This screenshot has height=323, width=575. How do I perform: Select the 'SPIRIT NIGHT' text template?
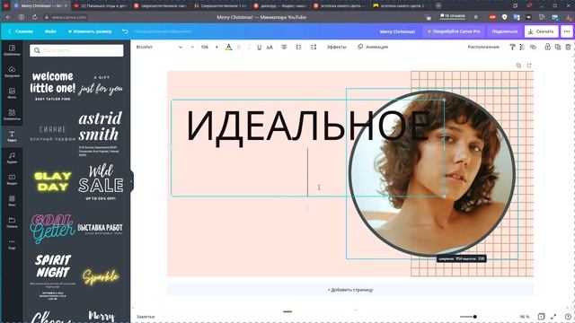(x=53, y=276)
